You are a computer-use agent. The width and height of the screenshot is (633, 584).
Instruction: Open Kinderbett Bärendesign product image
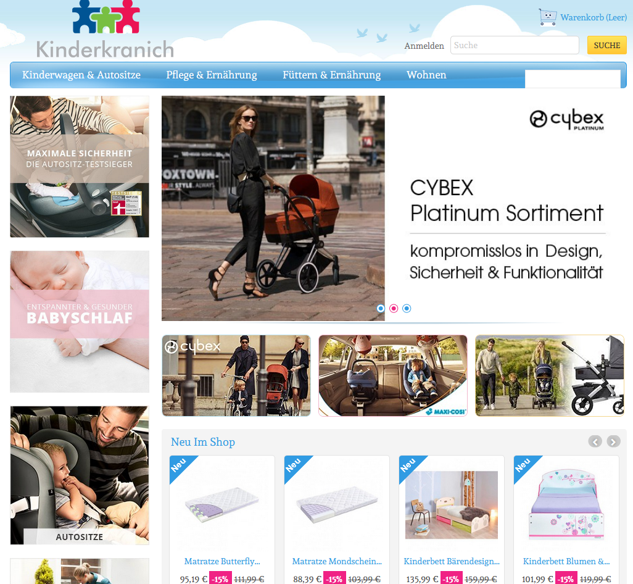tap(452, 505)
